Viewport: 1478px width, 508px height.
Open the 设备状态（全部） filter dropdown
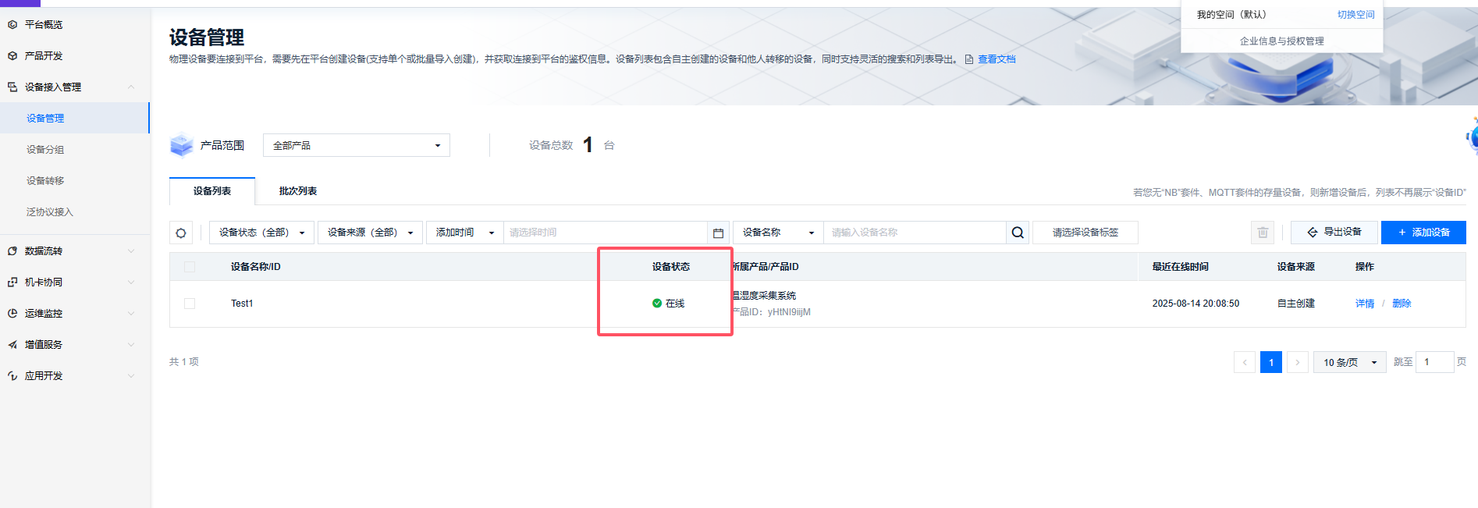[261, 233]
